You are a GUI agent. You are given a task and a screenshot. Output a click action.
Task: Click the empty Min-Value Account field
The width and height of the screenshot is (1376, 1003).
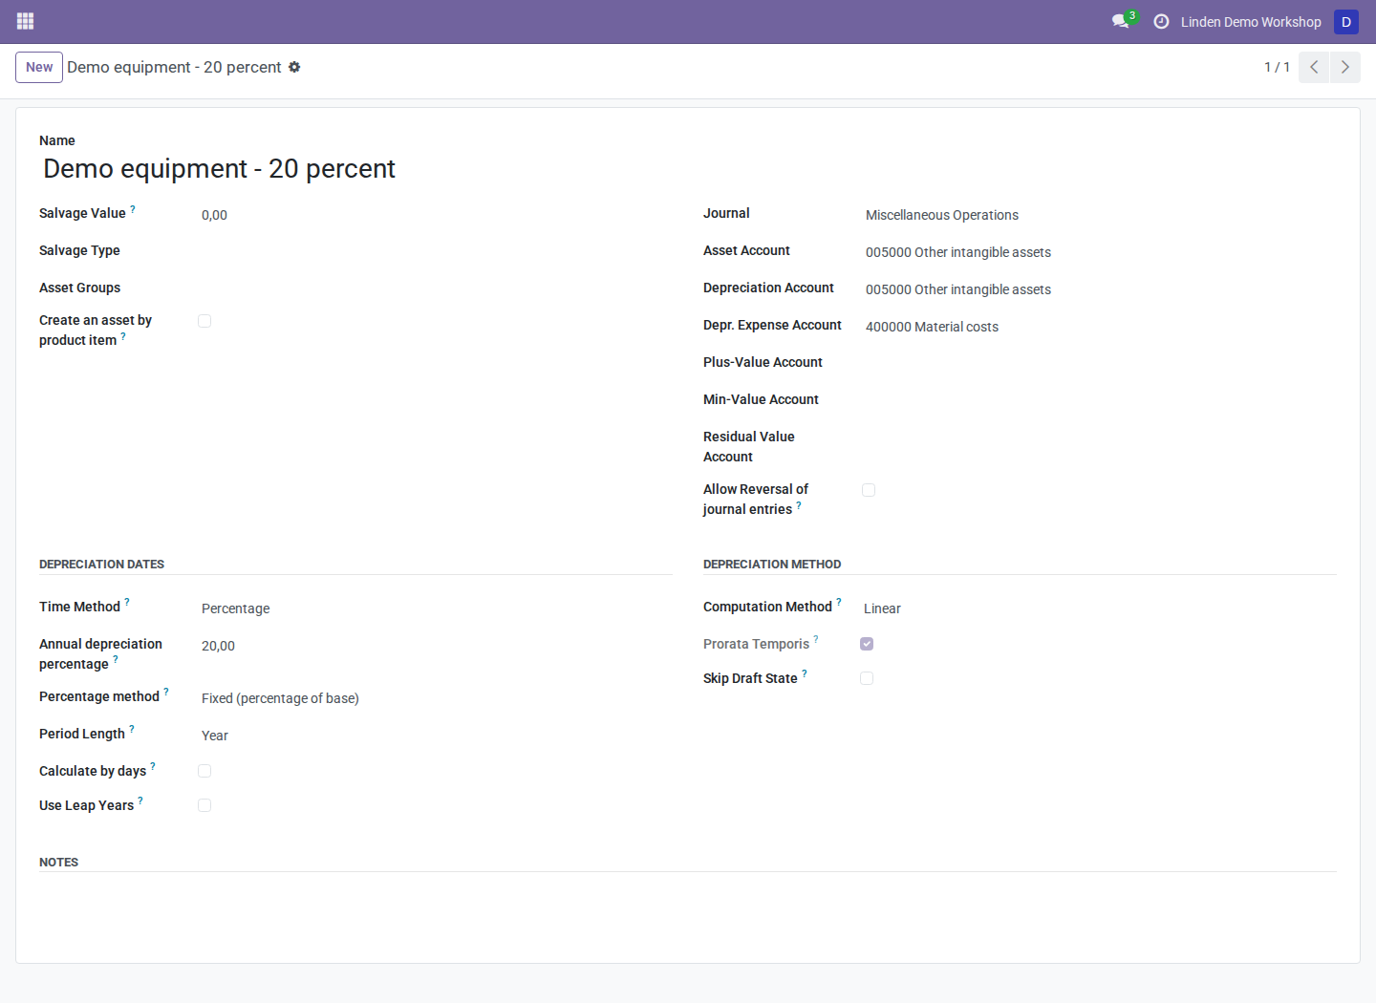coord(1099,401)
